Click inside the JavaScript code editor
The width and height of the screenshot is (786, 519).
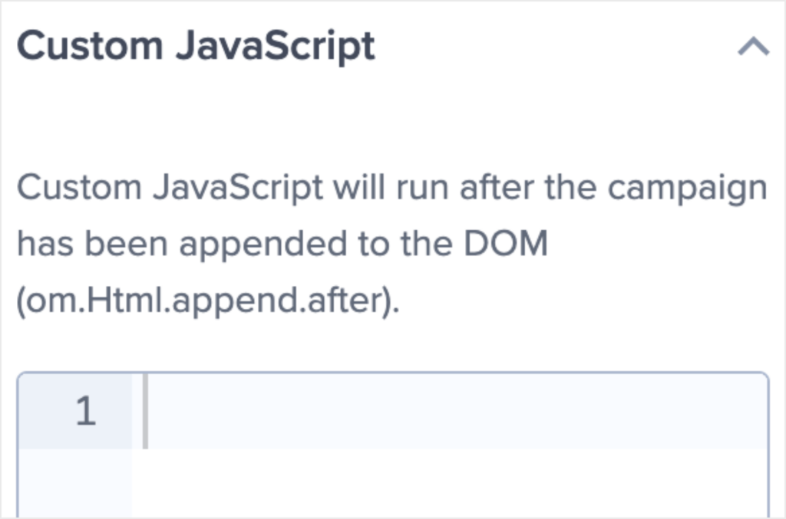[x=384, y=412]
